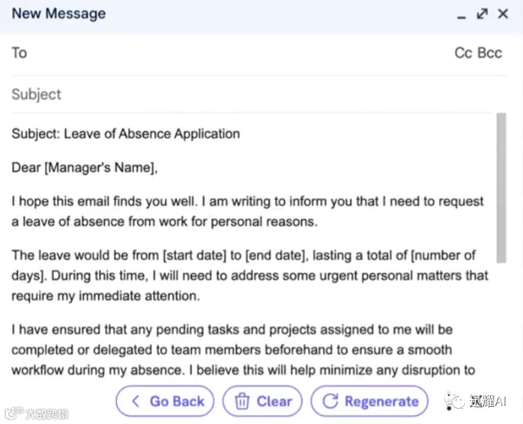The height and width of the screenshot is (424, 523).
Task: Click the trash can icon in Clear
Action: pos(243,401)
